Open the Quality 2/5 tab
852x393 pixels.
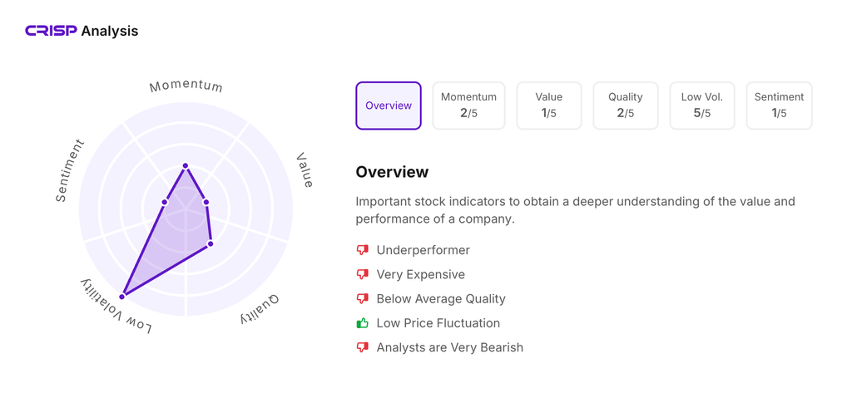coord(625,106)
